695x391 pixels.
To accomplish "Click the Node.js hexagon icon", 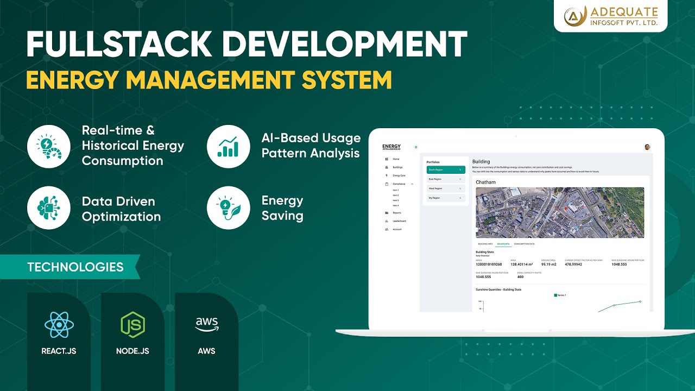I will (x=132, y=325).
